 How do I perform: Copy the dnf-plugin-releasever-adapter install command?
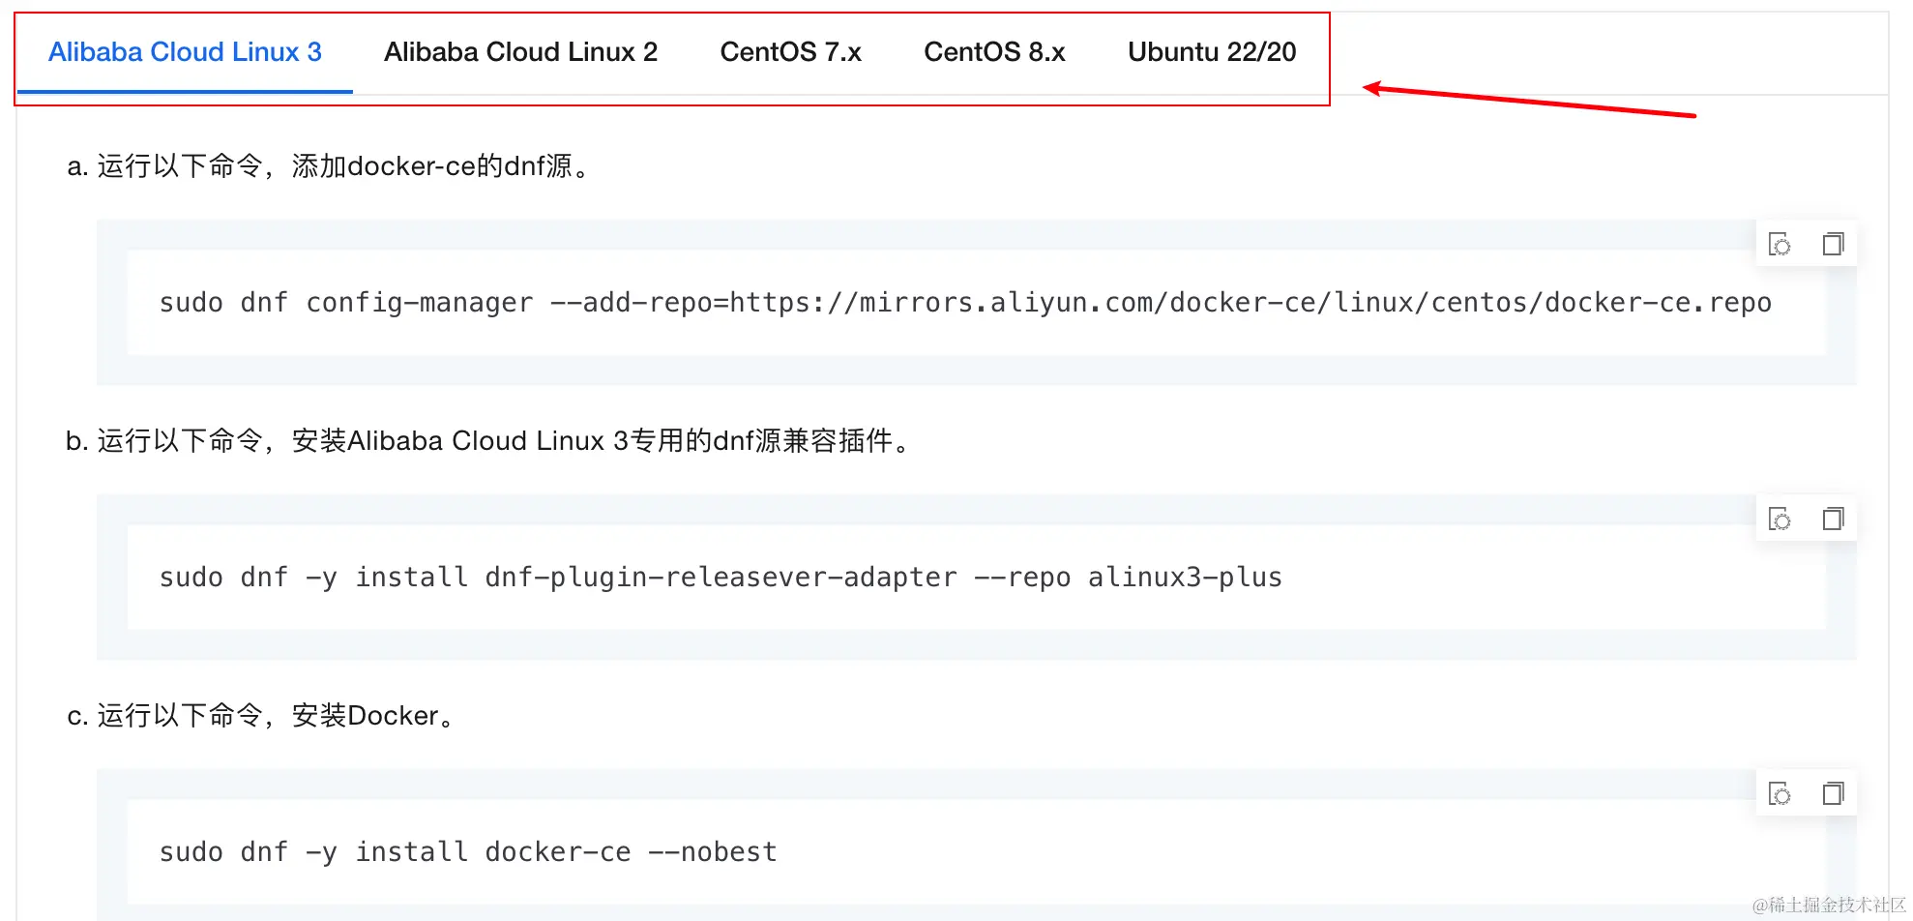pos(1833,520)
